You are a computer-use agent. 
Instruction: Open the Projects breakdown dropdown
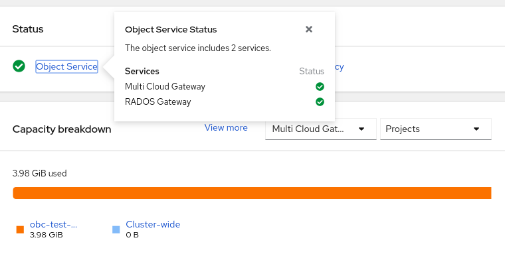point(436,129)
